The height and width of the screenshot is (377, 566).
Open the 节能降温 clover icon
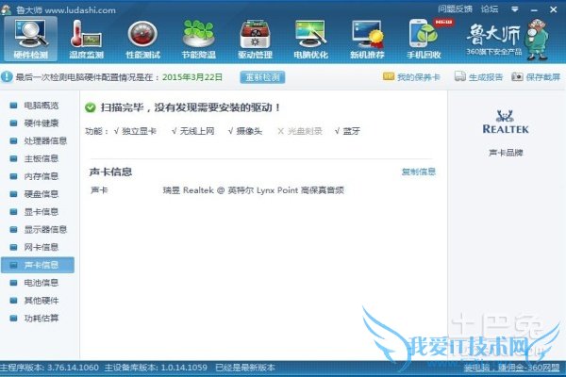(198, 39)
